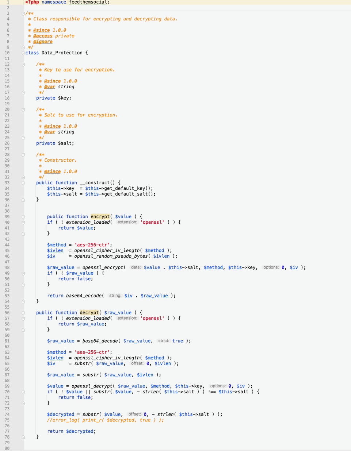Screen dimensions: 351x451
Task: Fold the 'Salt to use for encryption' comment
Action: point(23,109)
